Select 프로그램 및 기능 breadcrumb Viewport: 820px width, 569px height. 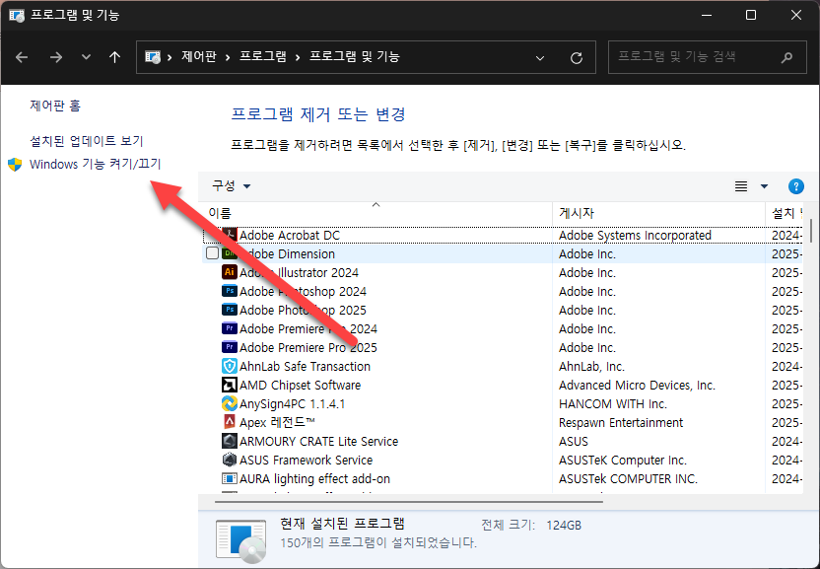point(354,56)
